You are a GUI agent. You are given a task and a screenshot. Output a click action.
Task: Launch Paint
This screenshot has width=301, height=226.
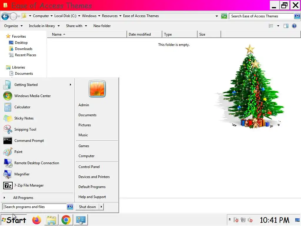[x=38, y=152]
